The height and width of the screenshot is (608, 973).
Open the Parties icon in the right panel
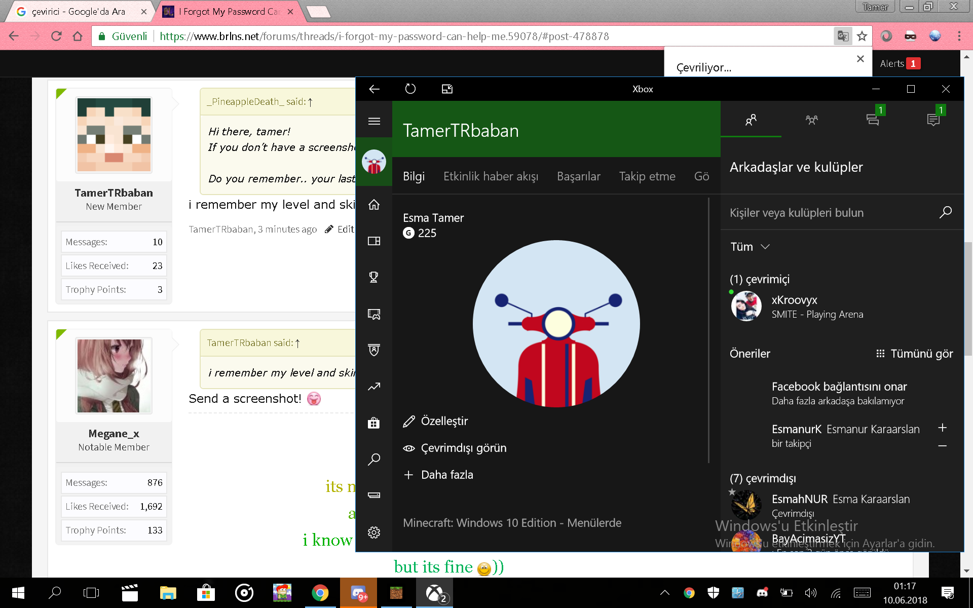click(x=811, y=120)
